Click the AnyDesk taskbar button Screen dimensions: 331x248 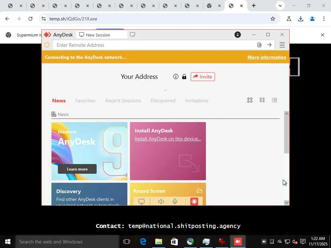coord(238,242)
